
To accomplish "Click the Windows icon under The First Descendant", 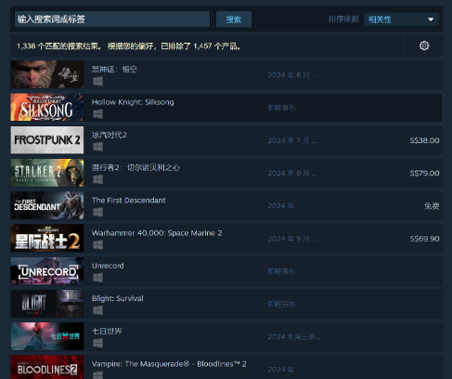I will 97,213.
